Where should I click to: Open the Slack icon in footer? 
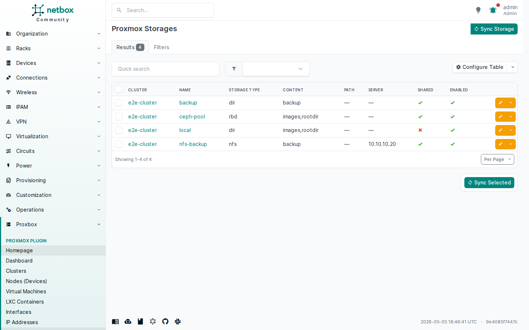(x=178, y=322)
